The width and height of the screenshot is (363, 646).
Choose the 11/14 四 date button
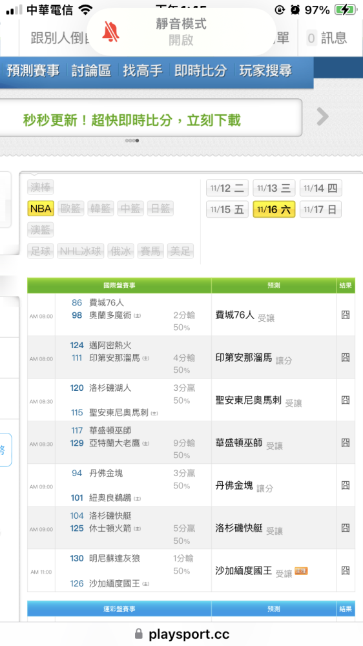(320, 188)
